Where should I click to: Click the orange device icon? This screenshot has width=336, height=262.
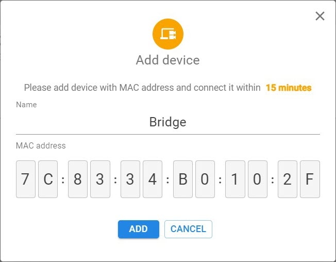tap(168, 35)
